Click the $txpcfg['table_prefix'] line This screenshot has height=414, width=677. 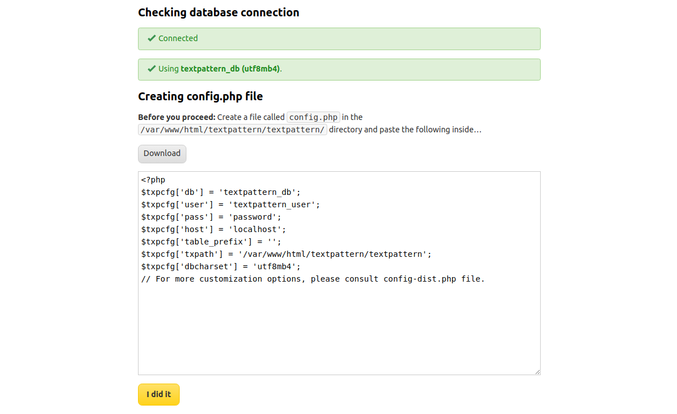211,242
